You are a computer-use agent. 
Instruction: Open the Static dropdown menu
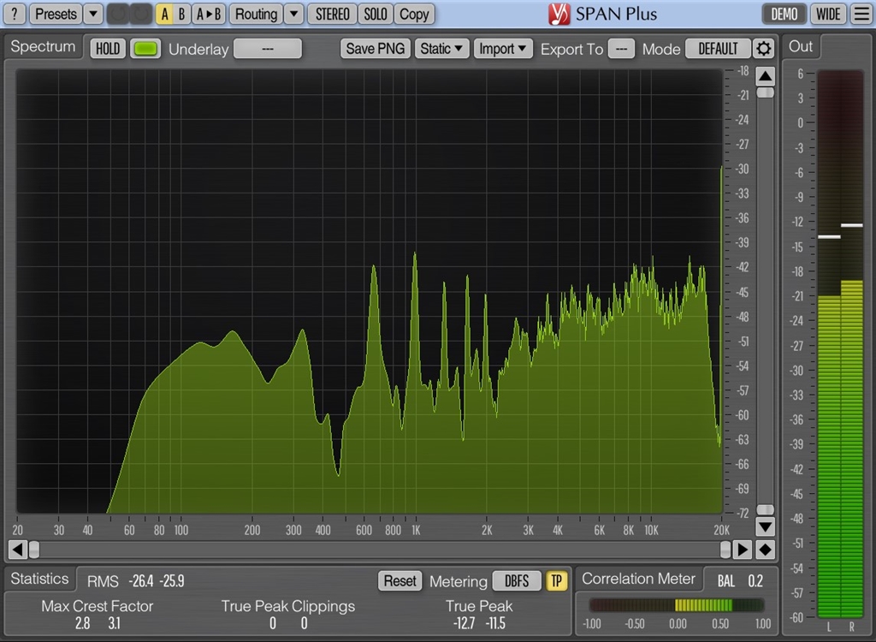tap(442, 49)
